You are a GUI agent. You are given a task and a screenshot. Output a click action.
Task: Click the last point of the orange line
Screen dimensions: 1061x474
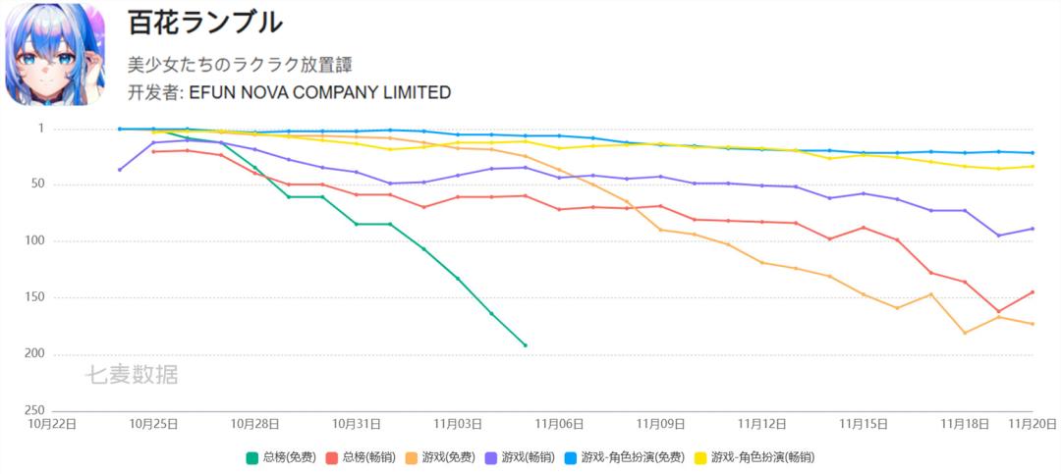tap(1032, 324)
